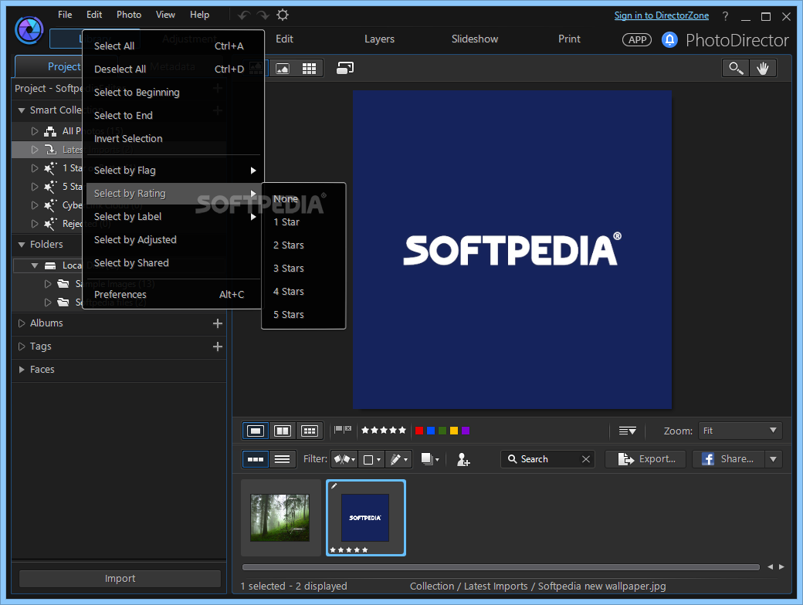Apply the red color label
The height and width of the screenshot is (605, 803).
pyautogui.click(x=419, y=431)
